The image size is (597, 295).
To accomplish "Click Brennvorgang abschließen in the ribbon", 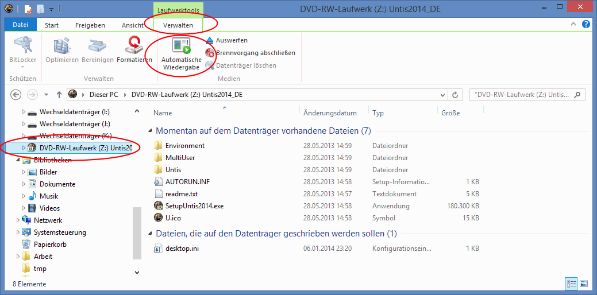I will point(255,53).
